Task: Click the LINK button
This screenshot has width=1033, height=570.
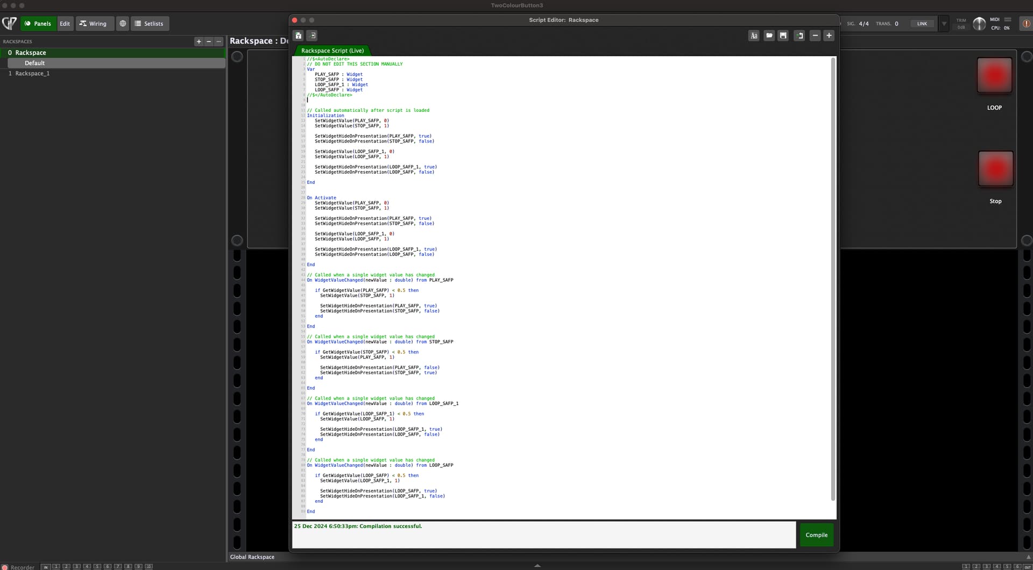Action: point(922,24)
